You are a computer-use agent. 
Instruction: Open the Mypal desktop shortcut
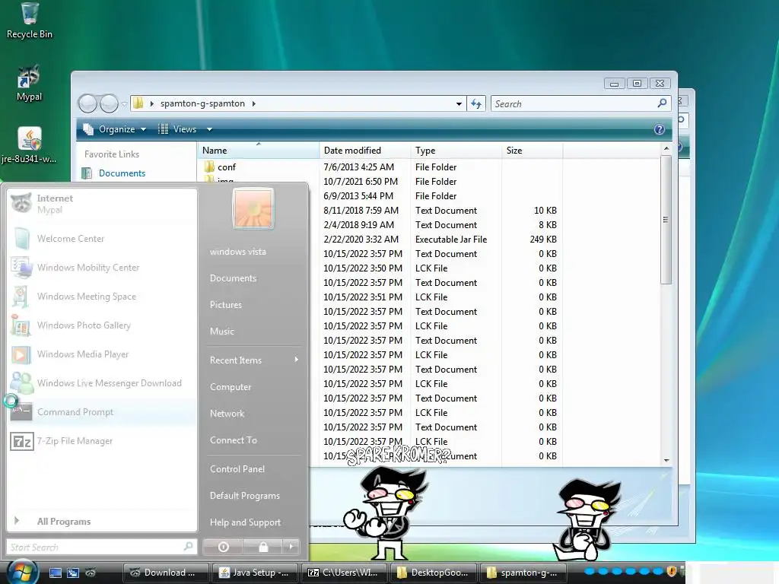pyautogui.click(x=29, y=83)
